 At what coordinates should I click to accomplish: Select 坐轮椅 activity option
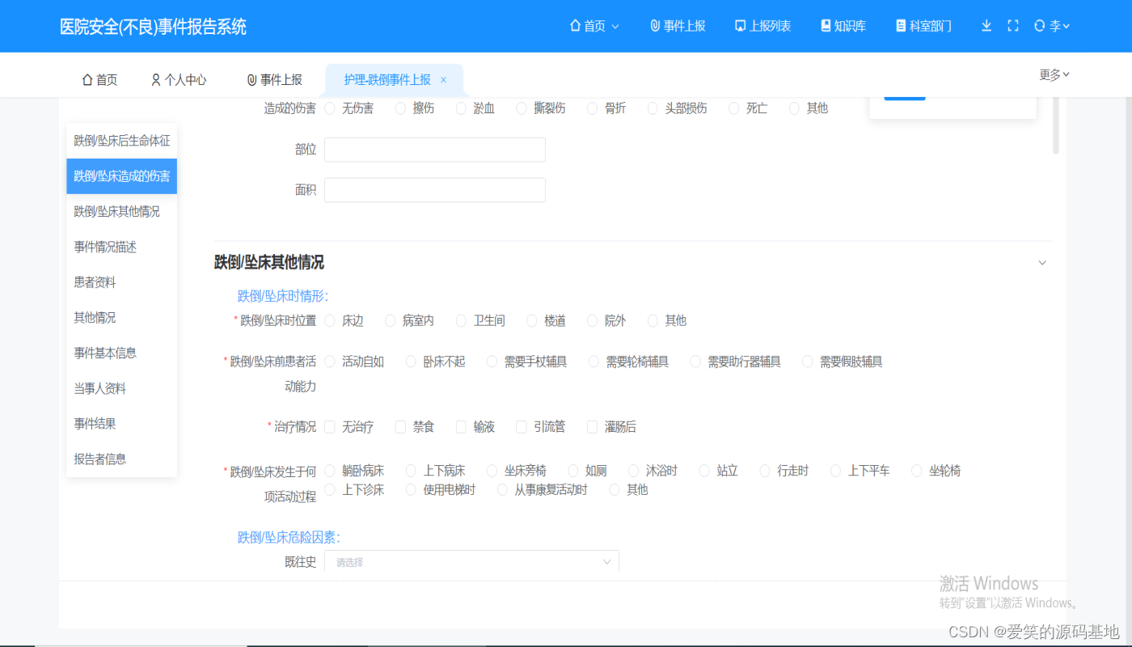pyautogui.click(x=917, y=471)
